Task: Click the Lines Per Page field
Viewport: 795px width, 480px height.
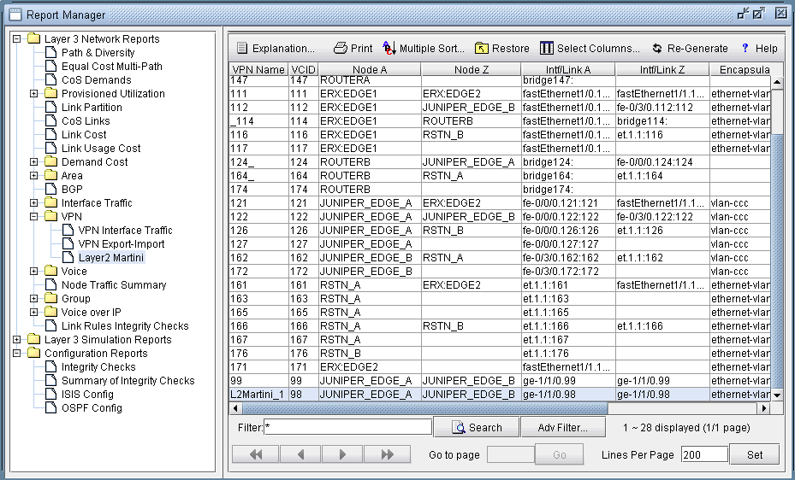Action: coord(703,455)
